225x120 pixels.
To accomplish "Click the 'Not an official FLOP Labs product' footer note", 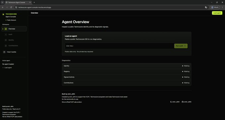I will click(x=72, y=102).
